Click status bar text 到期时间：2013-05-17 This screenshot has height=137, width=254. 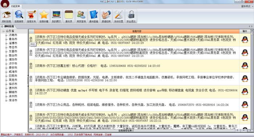click(37, 134)
